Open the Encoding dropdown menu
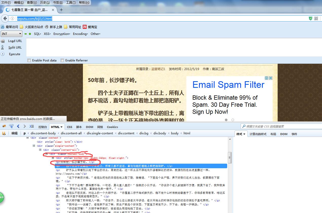 [80, 34]
